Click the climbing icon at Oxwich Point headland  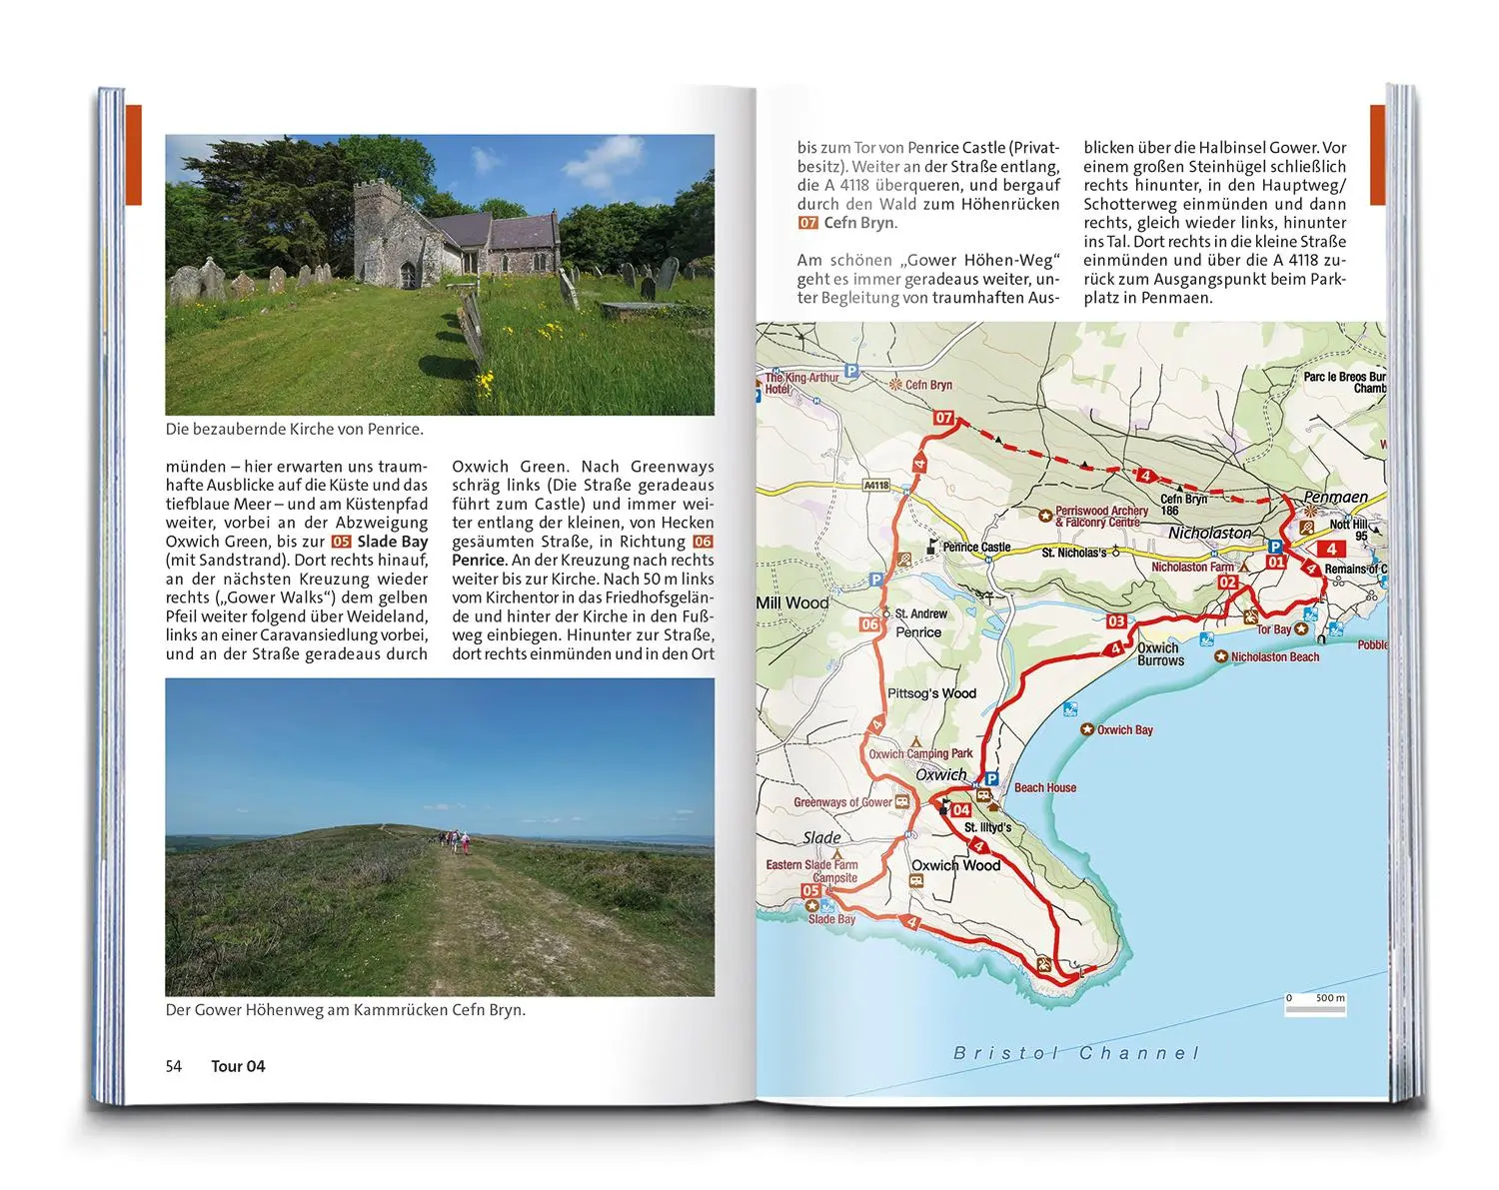1044,964
